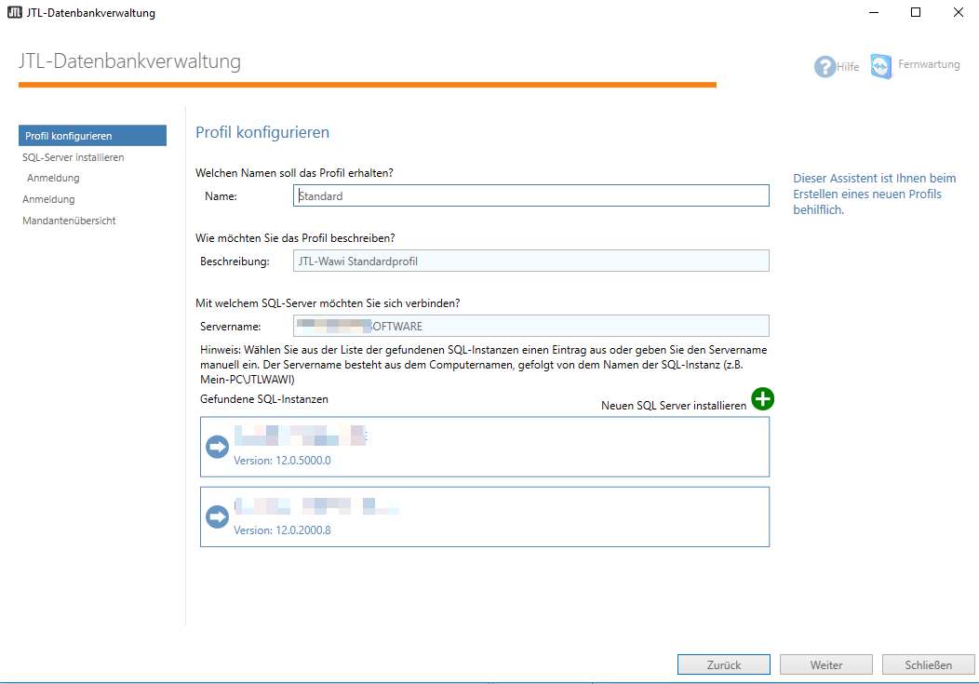Focus the Name input field
Viewport: 979px width, 684px height.
click(531, 195)
